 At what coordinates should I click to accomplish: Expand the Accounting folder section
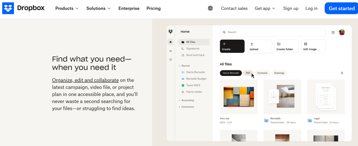(187, 100)
